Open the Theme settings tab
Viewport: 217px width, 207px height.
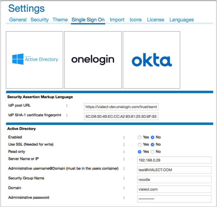pos(60,20)
